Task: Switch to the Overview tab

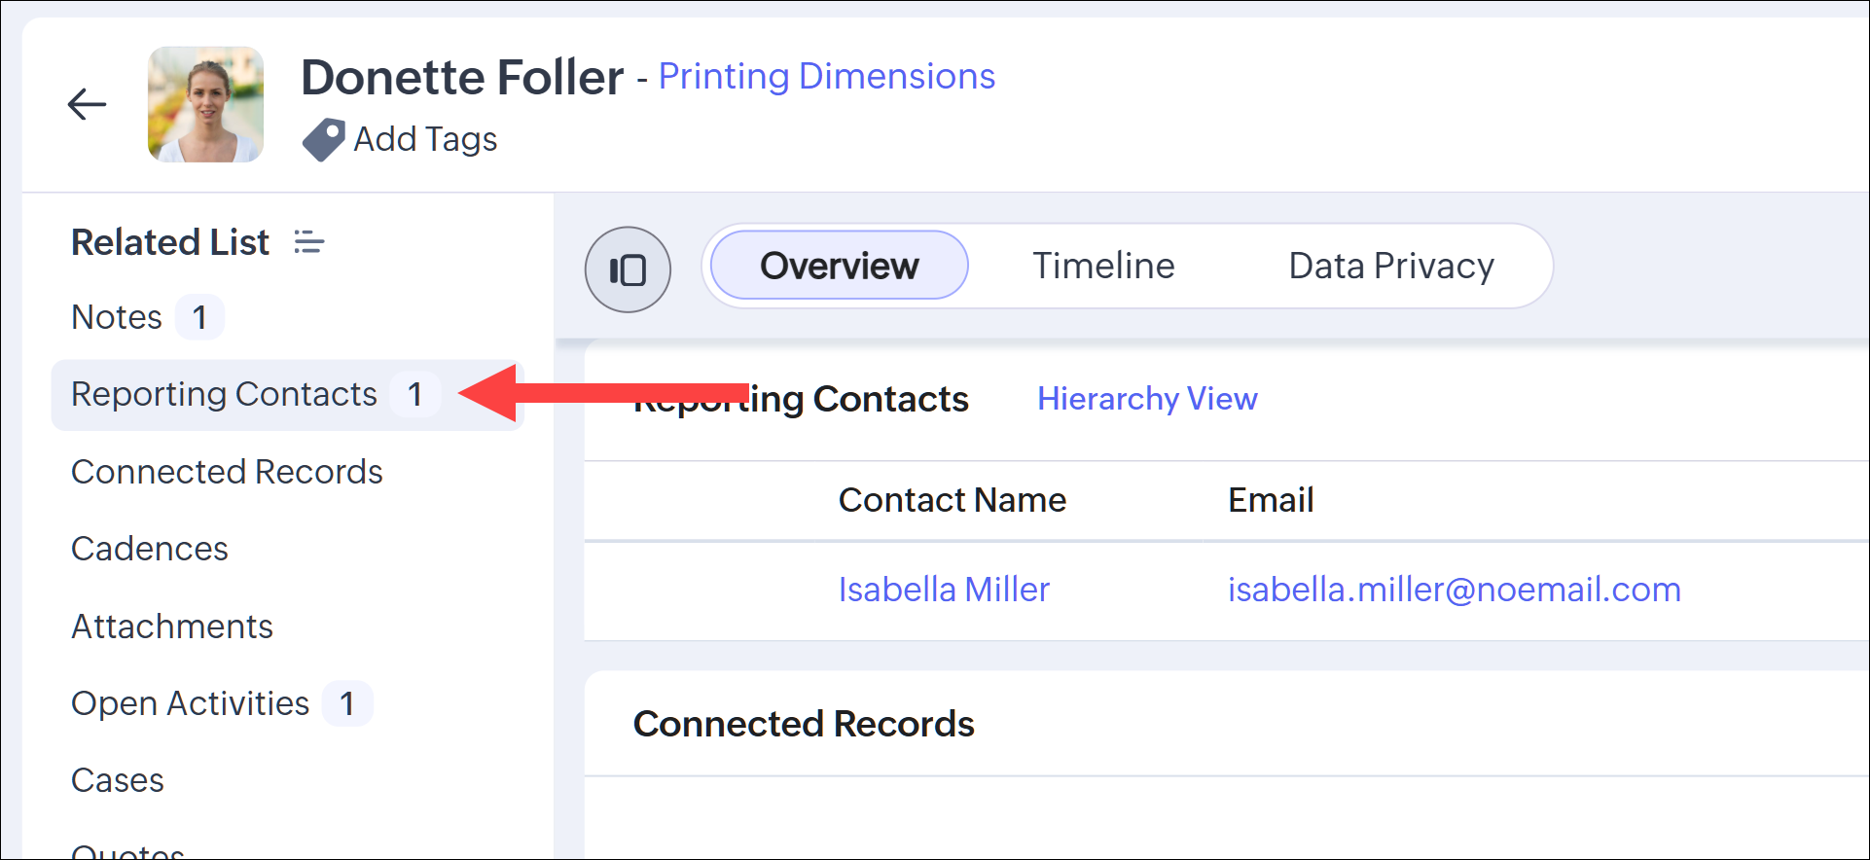Action: point(839,266)
